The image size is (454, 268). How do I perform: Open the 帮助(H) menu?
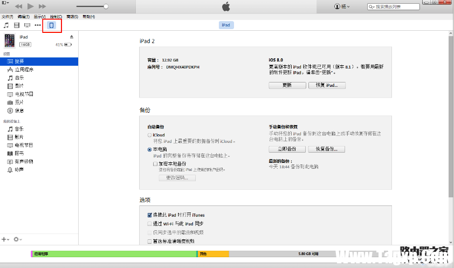(88, 17)
